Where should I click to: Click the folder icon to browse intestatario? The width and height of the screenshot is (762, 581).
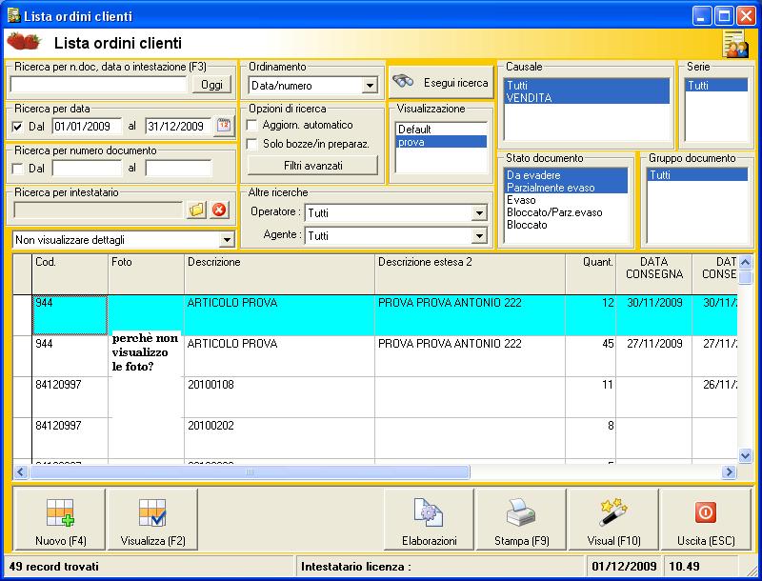point(197,210)
